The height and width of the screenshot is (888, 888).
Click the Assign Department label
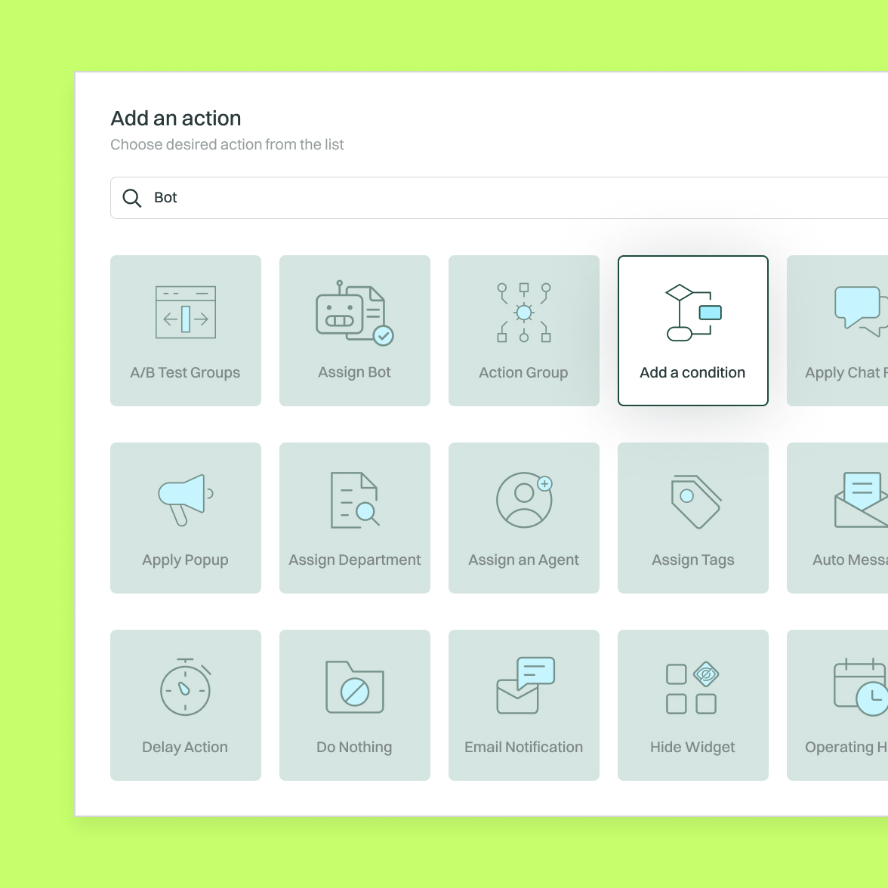(355, 560)
